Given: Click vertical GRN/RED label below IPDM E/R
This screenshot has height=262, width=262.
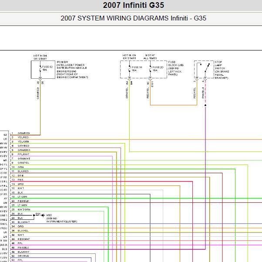Looking at the screenshot, I should point(38,93).
